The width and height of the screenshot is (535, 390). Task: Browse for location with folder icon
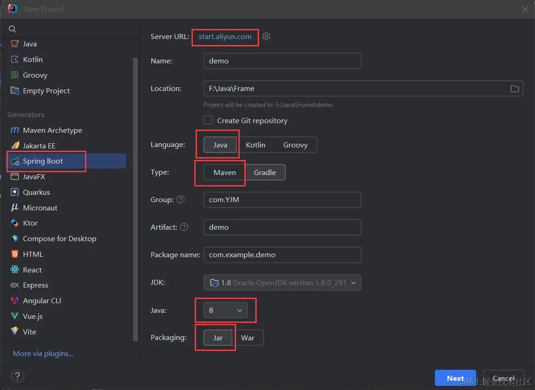(x=514, y=89)
